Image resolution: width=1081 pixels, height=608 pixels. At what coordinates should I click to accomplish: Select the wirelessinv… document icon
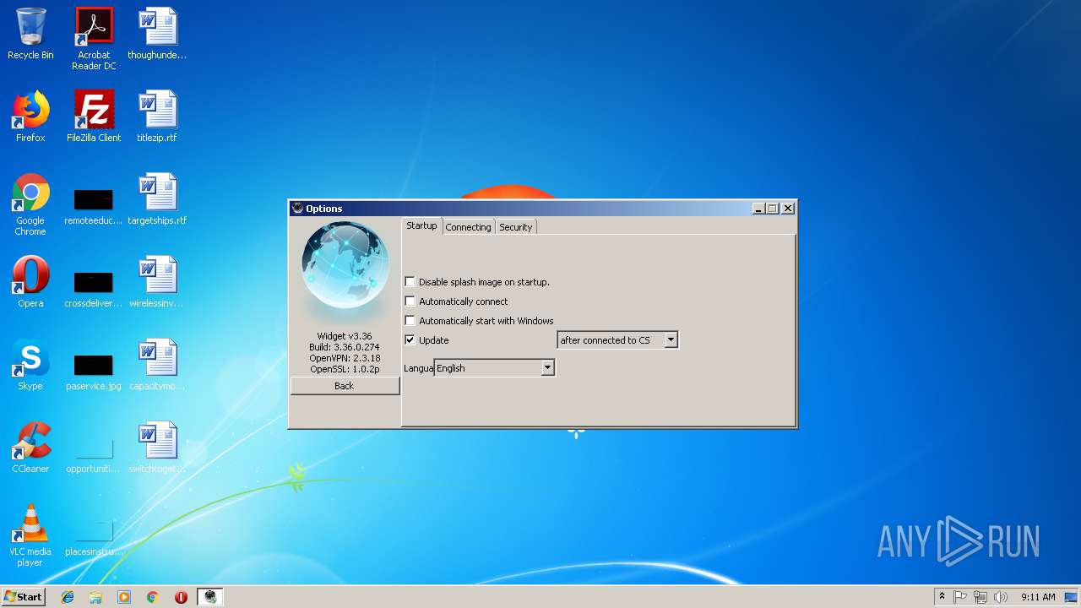tap(157, 282)
